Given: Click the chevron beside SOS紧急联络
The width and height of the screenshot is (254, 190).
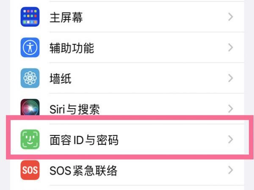Looking at the screenshot, I should coord(231,170).
